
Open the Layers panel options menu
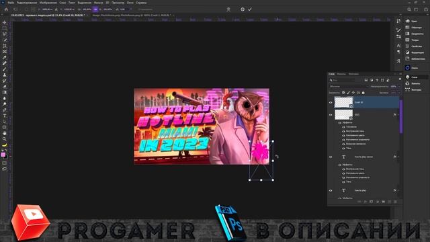400,74
